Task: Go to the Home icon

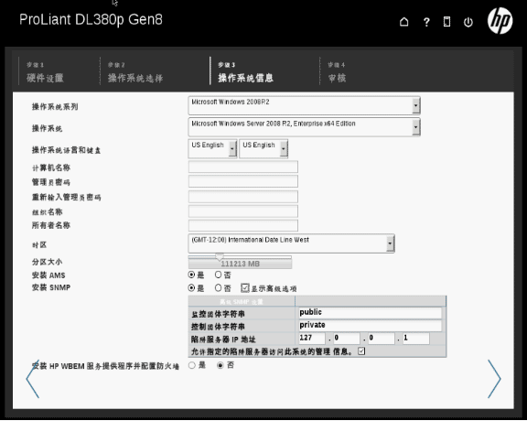Action: click(404, 22)
